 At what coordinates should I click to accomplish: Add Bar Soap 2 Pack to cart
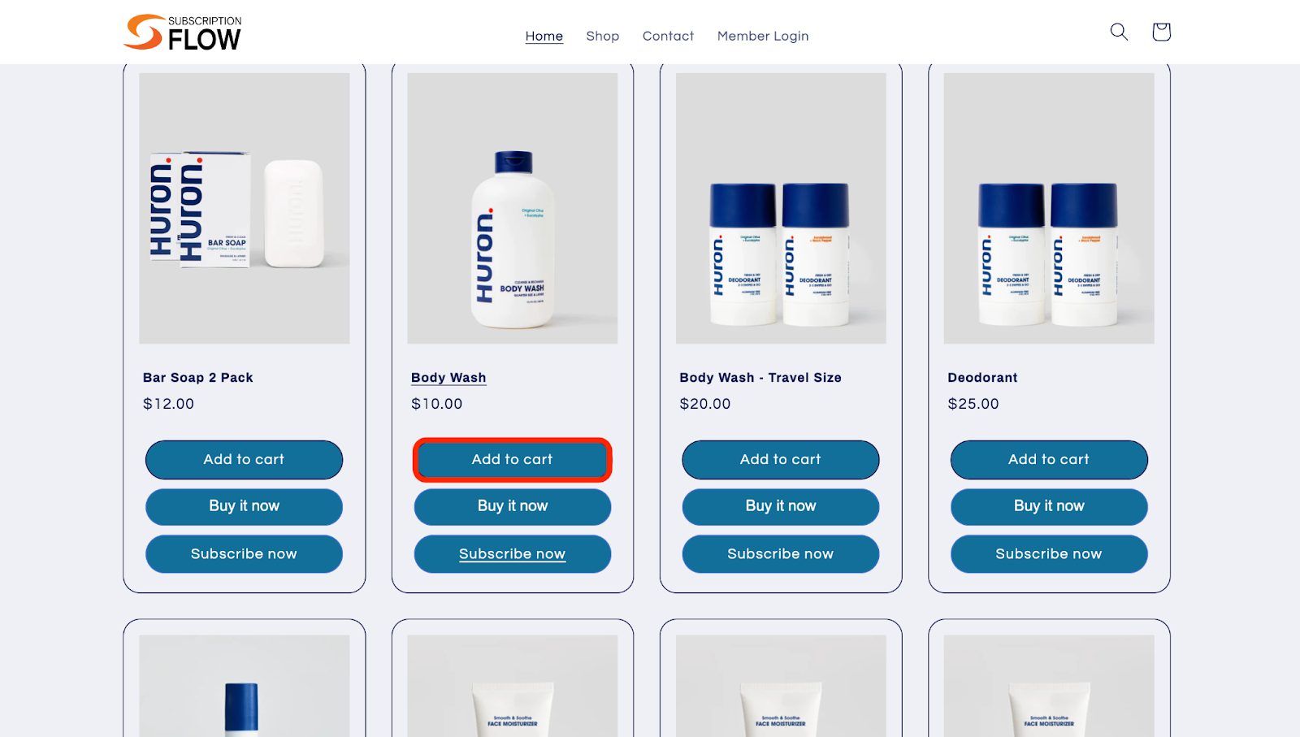tap(244, 460)
